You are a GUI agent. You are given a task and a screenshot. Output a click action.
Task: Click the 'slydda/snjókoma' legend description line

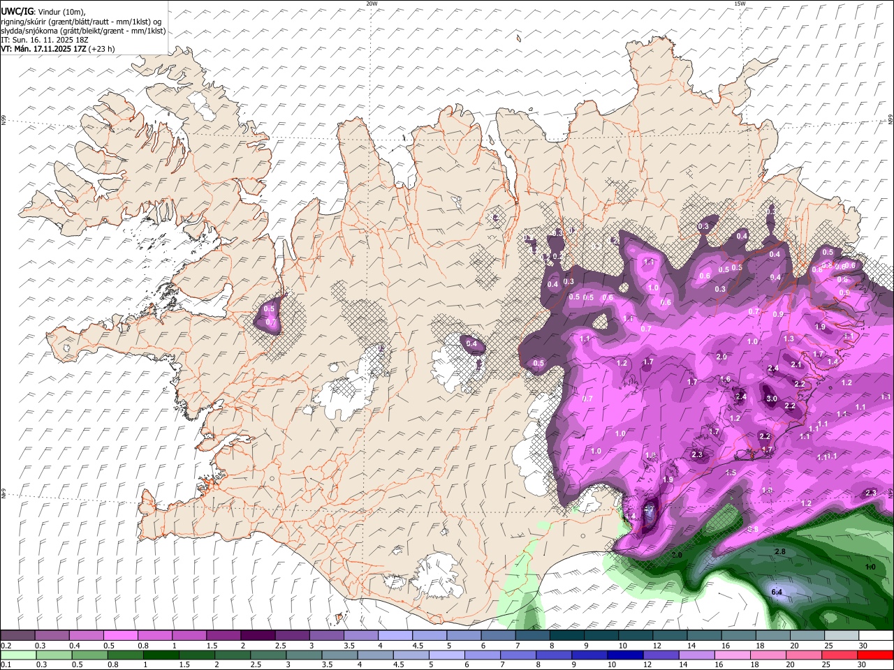click(83, 31)
